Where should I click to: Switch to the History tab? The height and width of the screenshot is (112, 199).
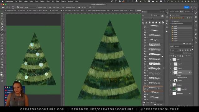[177, 47]
